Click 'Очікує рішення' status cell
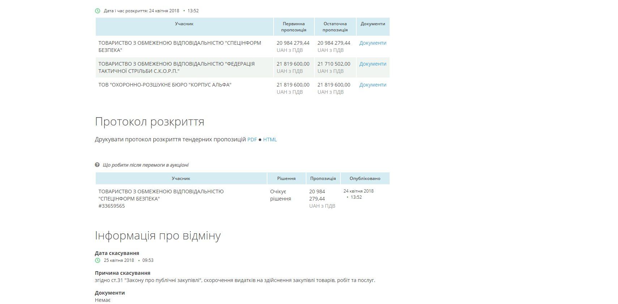 (x=280, y=195)
